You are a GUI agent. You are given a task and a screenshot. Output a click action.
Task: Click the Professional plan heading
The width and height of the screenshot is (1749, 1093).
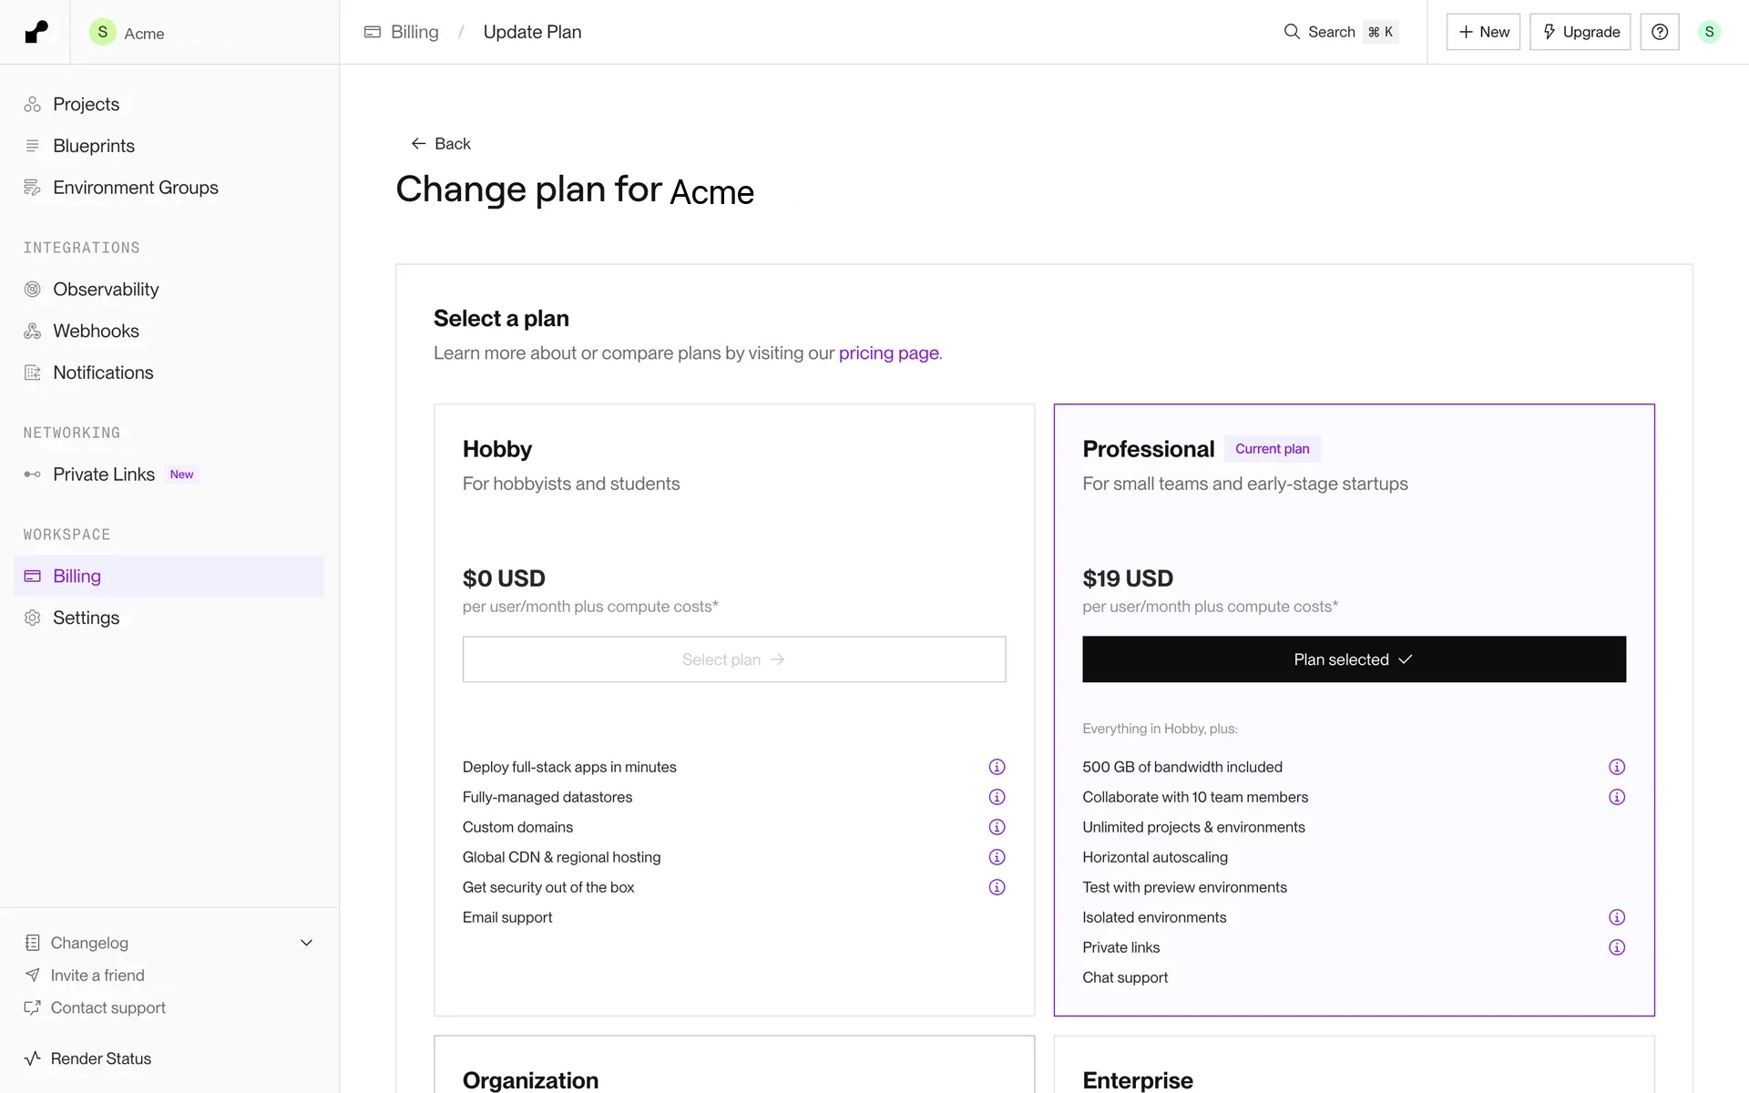pos(1148,449)
